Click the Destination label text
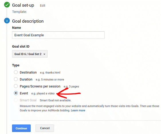The width and height of the screenshot is (161, 134). 28,72
